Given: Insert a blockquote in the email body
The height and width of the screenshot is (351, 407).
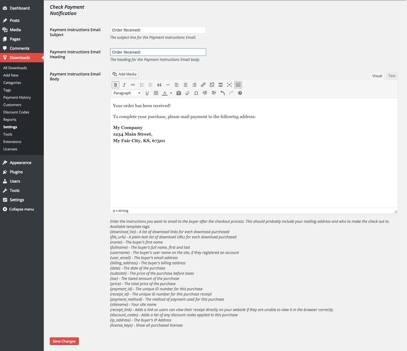Looking at the screenshot, I should pos(159,85).
